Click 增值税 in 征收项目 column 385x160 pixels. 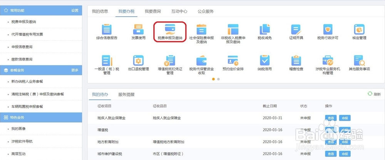pyautogui.click(x=102, y=130)
